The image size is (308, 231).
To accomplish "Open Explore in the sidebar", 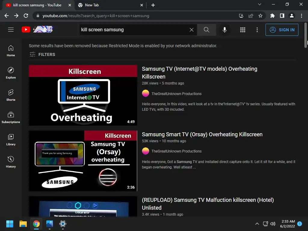I will point(11,73).
